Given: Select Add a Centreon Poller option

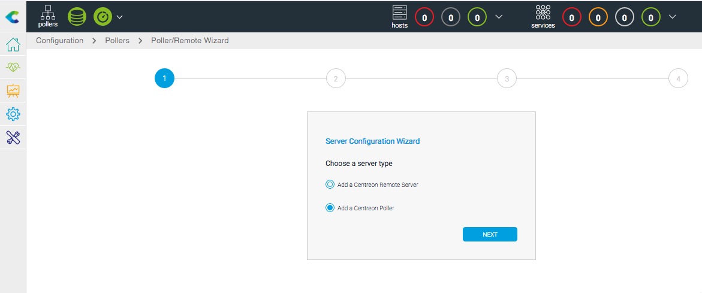Looking at the screenshot, I should [x=330, y=208].
